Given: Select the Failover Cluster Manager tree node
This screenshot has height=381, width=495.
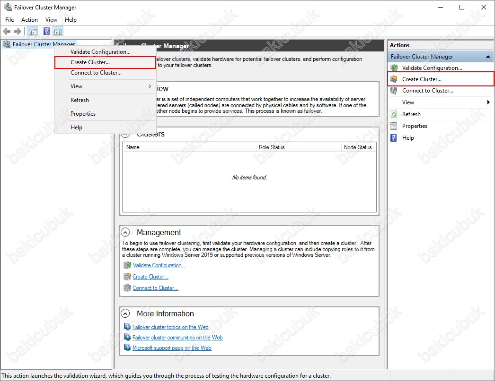Looking at the screenshot, I should [44, 44].
